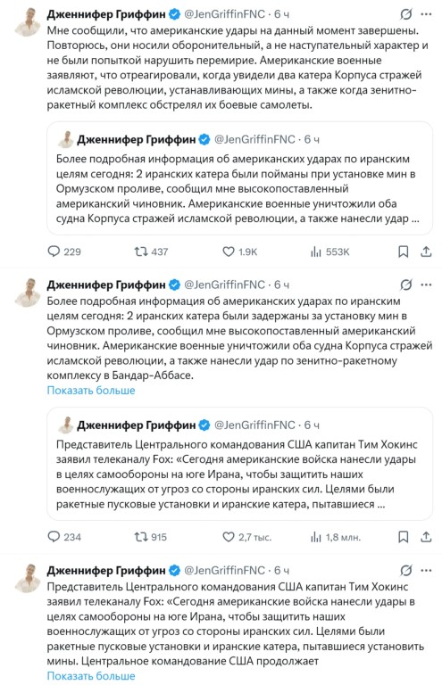Image resolution: width=442 pixels, height=685 pixels.
Task: Retweet the first post with 437 reposts
Action: point(151,252)
